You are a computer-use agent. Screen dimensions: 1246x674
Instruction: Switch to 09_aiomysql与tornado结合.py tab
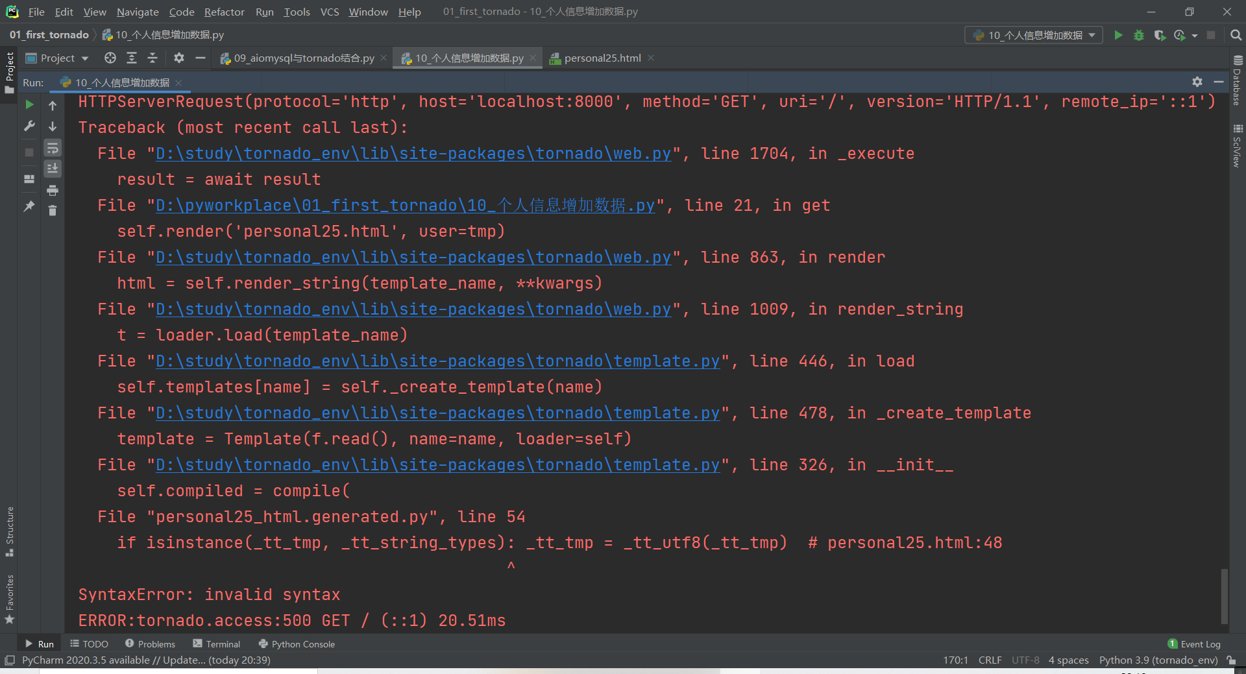pyautogui.click(x=304, y=58)
